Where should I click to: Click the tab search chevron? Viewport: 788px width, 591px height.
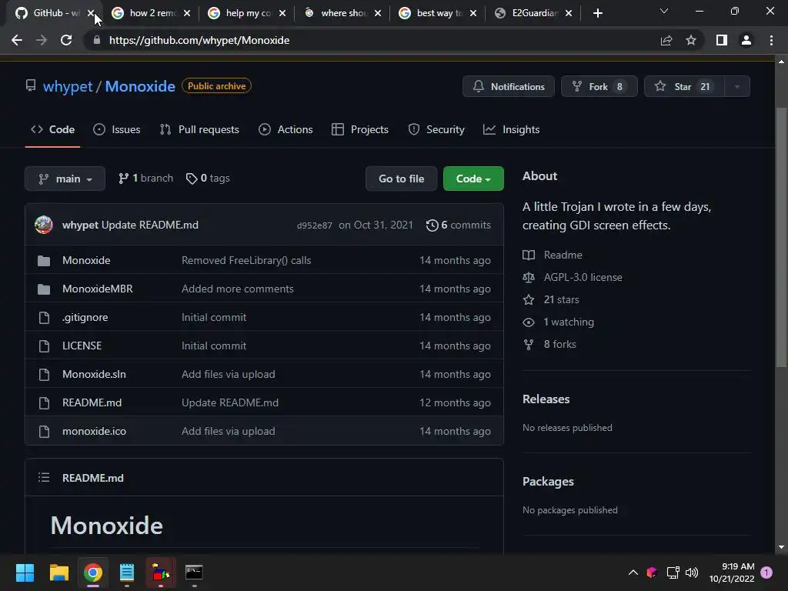[x=664, y=11]
